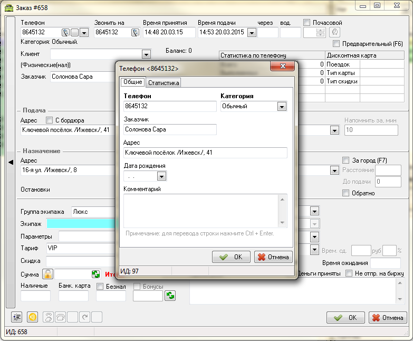The width and height of the screenshot is (413, 341).
Task: Click the yellow sound icon in bottom toolbar
Action: tap(32, 317)
